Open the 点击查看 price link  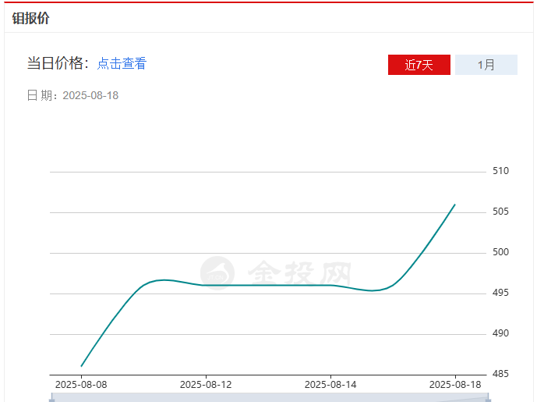pos(122,63)
